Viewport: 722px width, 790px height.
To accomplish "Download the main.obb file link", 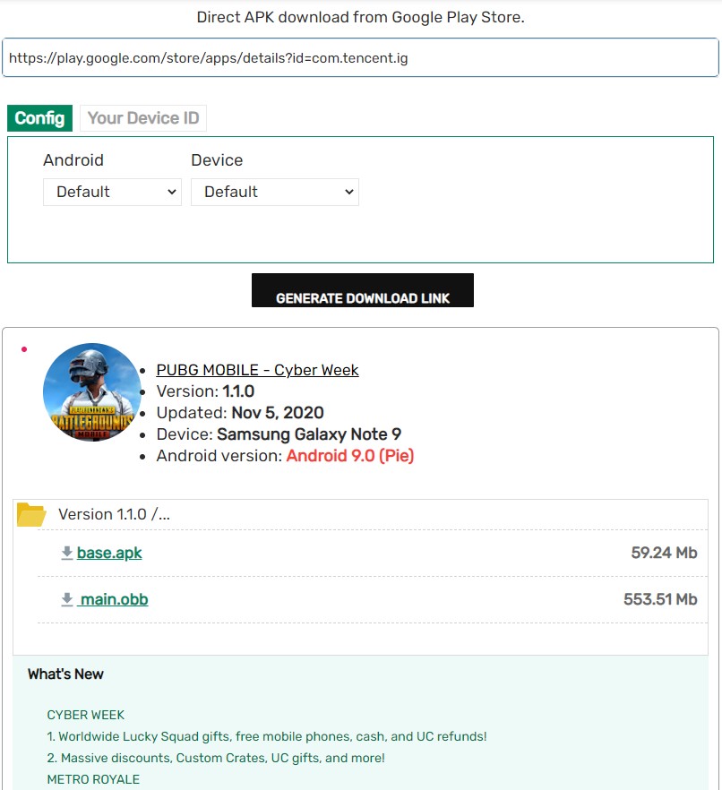I will coord(113,599).
